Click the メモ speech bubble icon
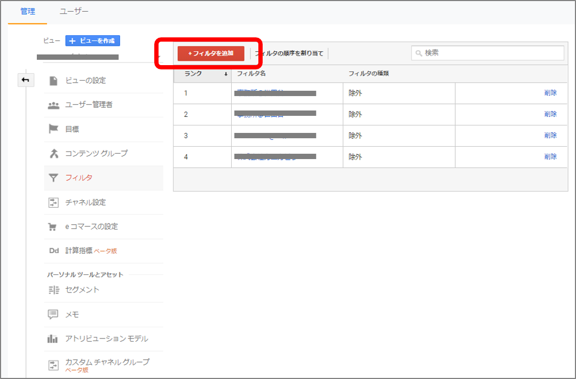This screenshot has height=379, width=576. (x=53, y=314)
